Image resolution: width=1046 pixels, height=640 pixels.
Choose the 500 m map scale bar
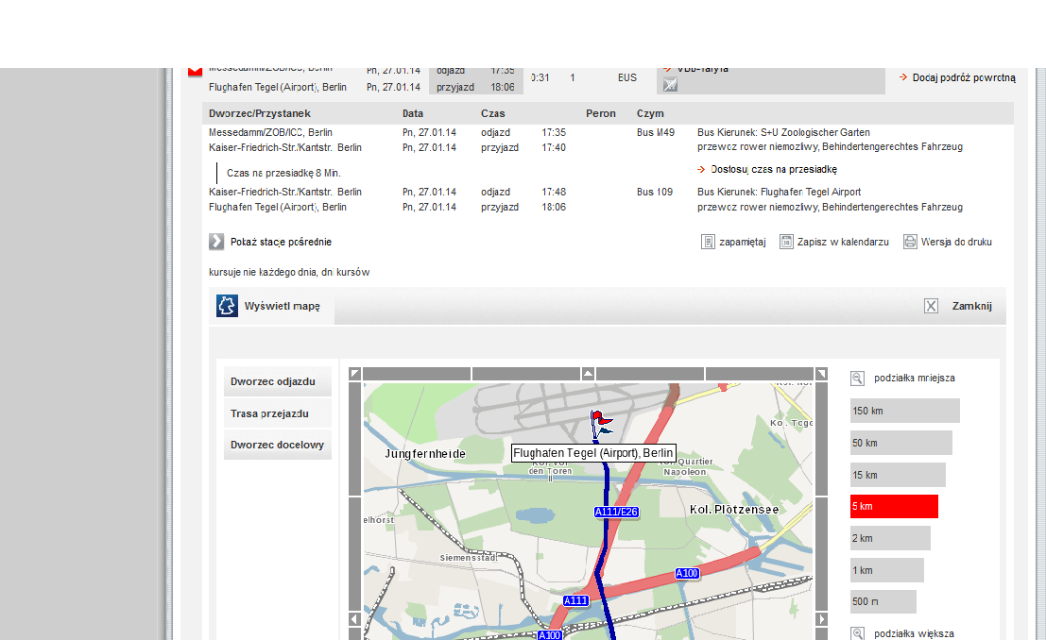(883, 601)
